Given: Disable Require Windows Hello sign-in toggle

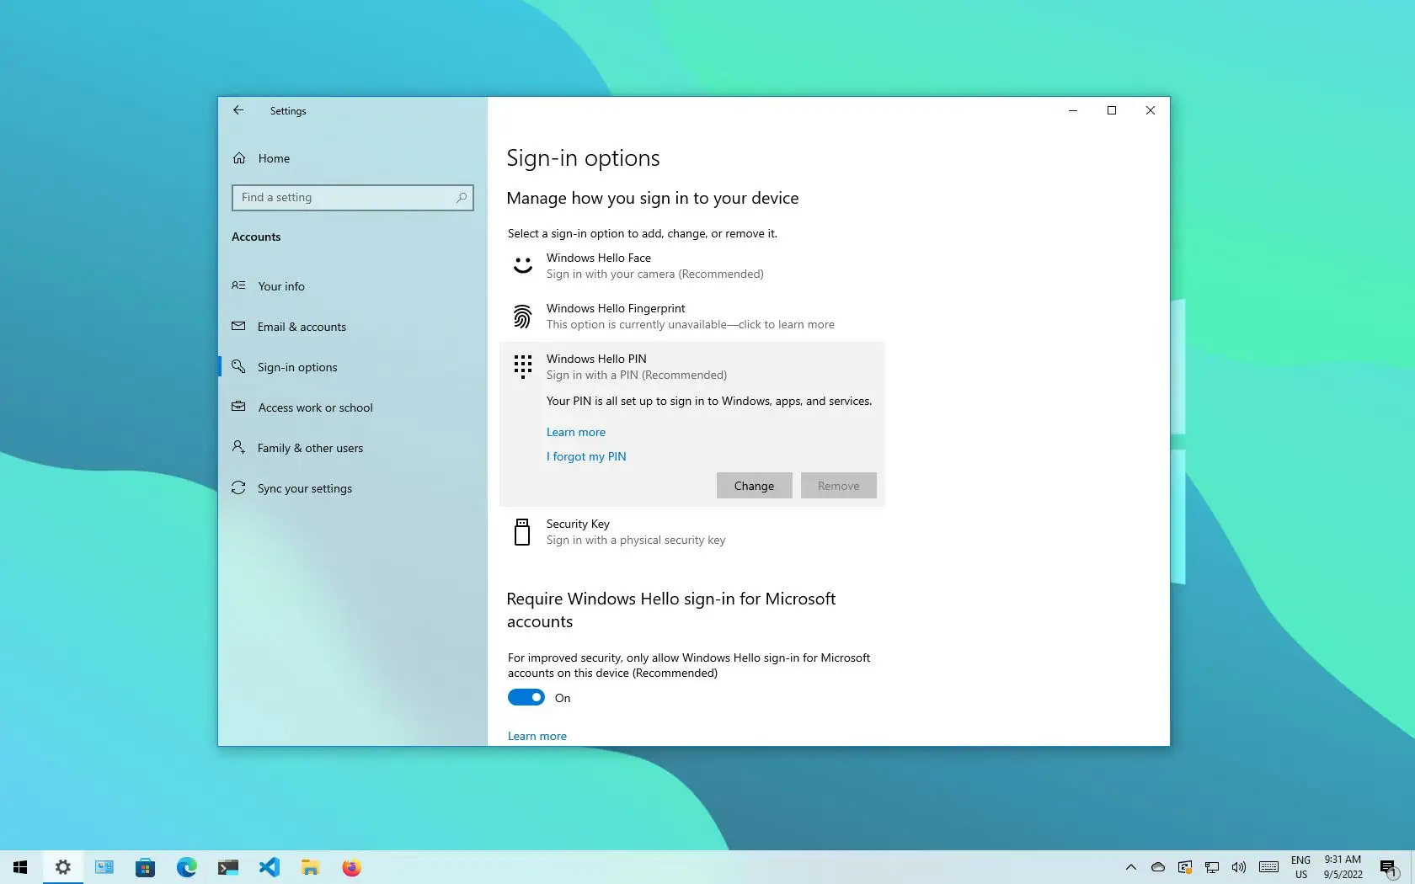Looking at the screenshot, I should point(525,697).
